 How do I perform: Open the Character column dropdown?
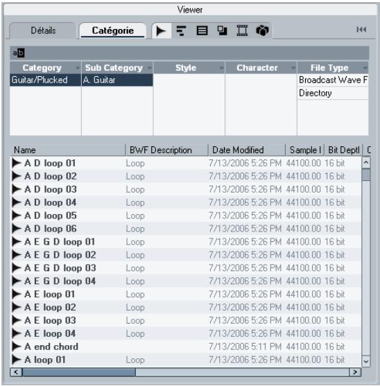293,68
